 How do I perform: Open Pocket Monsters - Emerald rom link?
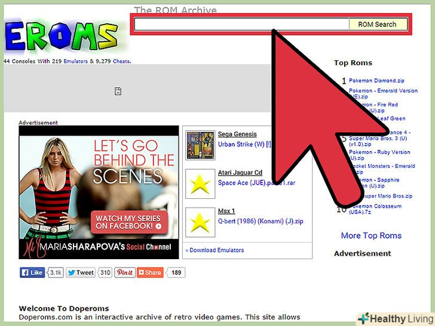pos(382,169)
